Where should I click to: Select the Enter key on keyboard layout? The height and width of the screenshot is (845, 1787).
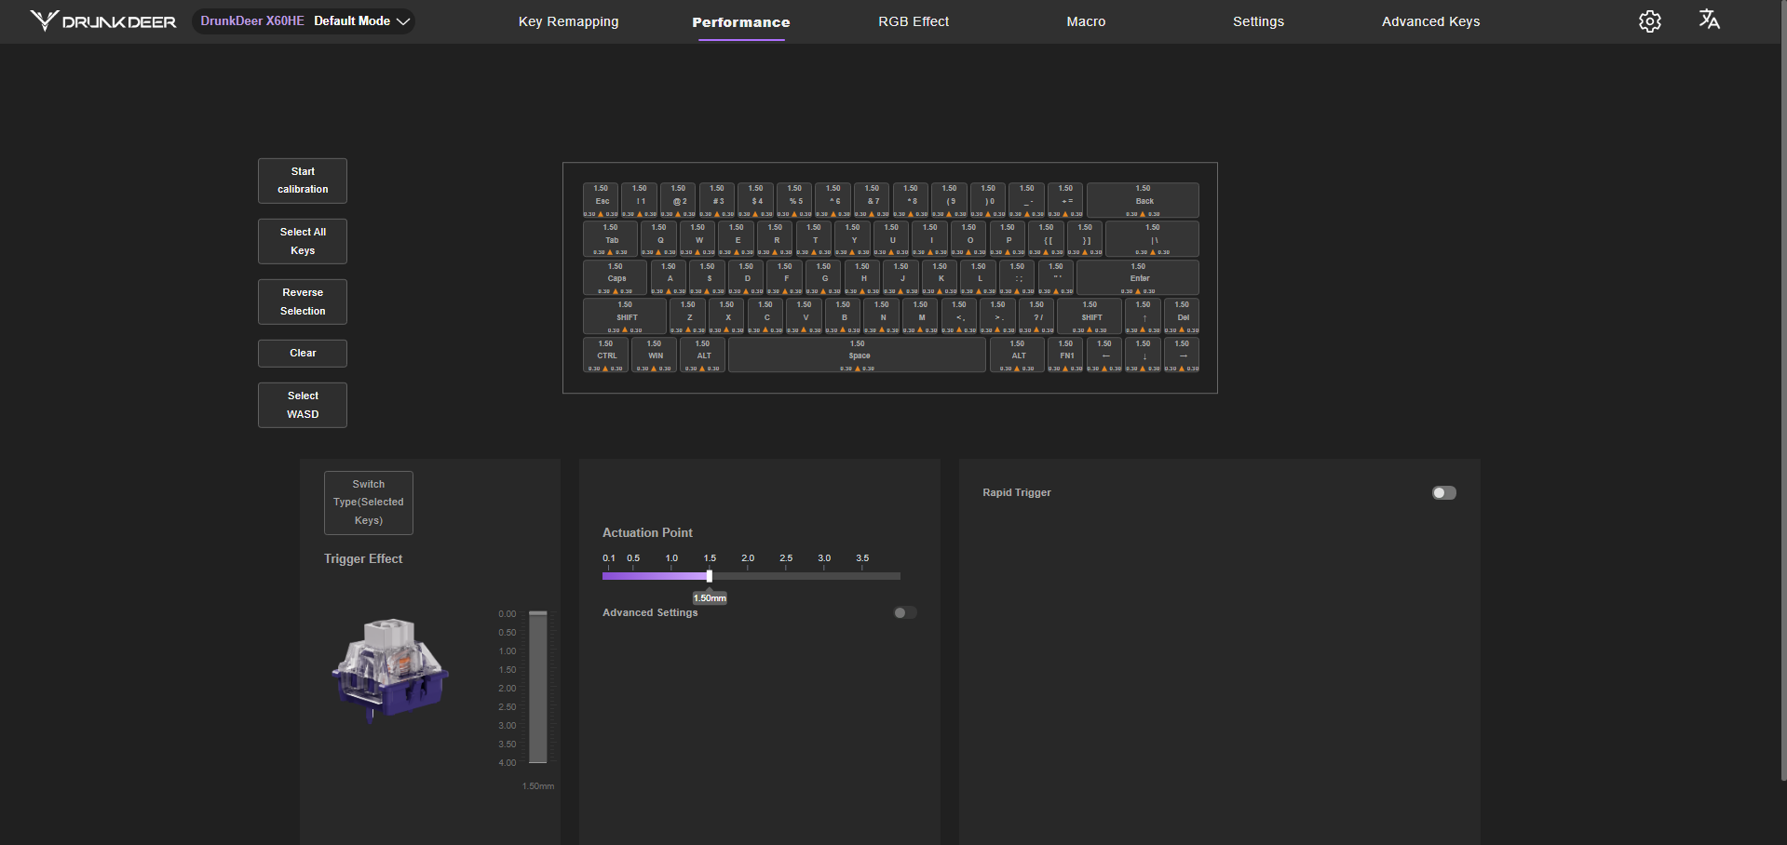pyautogui.click(x=1138, y=277)
